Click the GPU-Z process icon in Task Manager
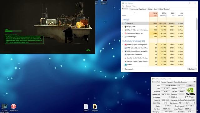200x113 pixels. [126, 30]
